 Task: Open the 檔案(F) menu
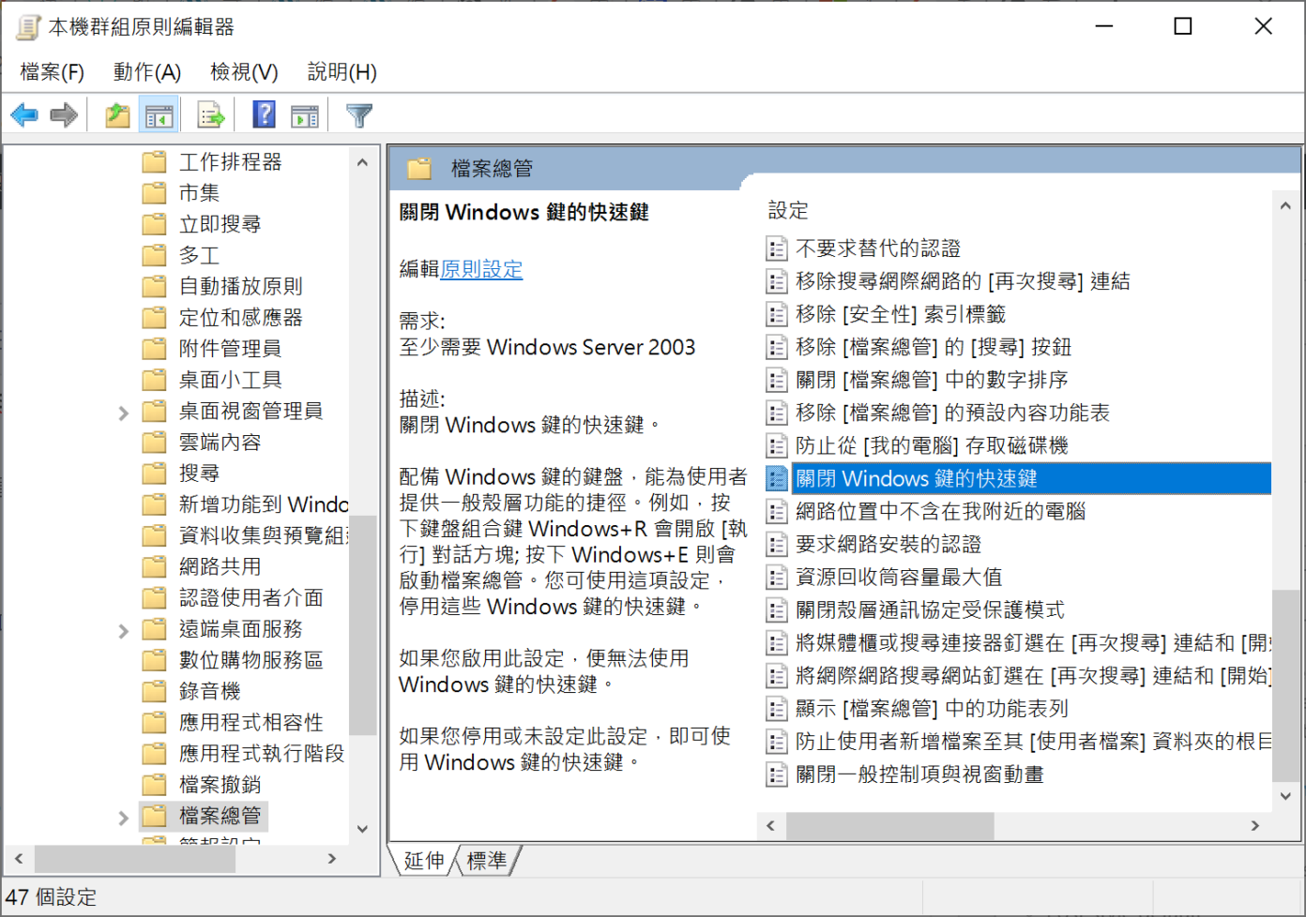point(53,72)
